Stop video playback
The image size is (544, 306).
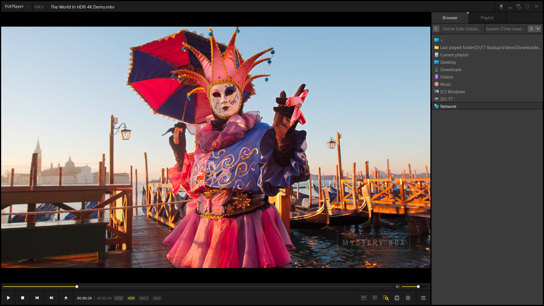point(23,298)
